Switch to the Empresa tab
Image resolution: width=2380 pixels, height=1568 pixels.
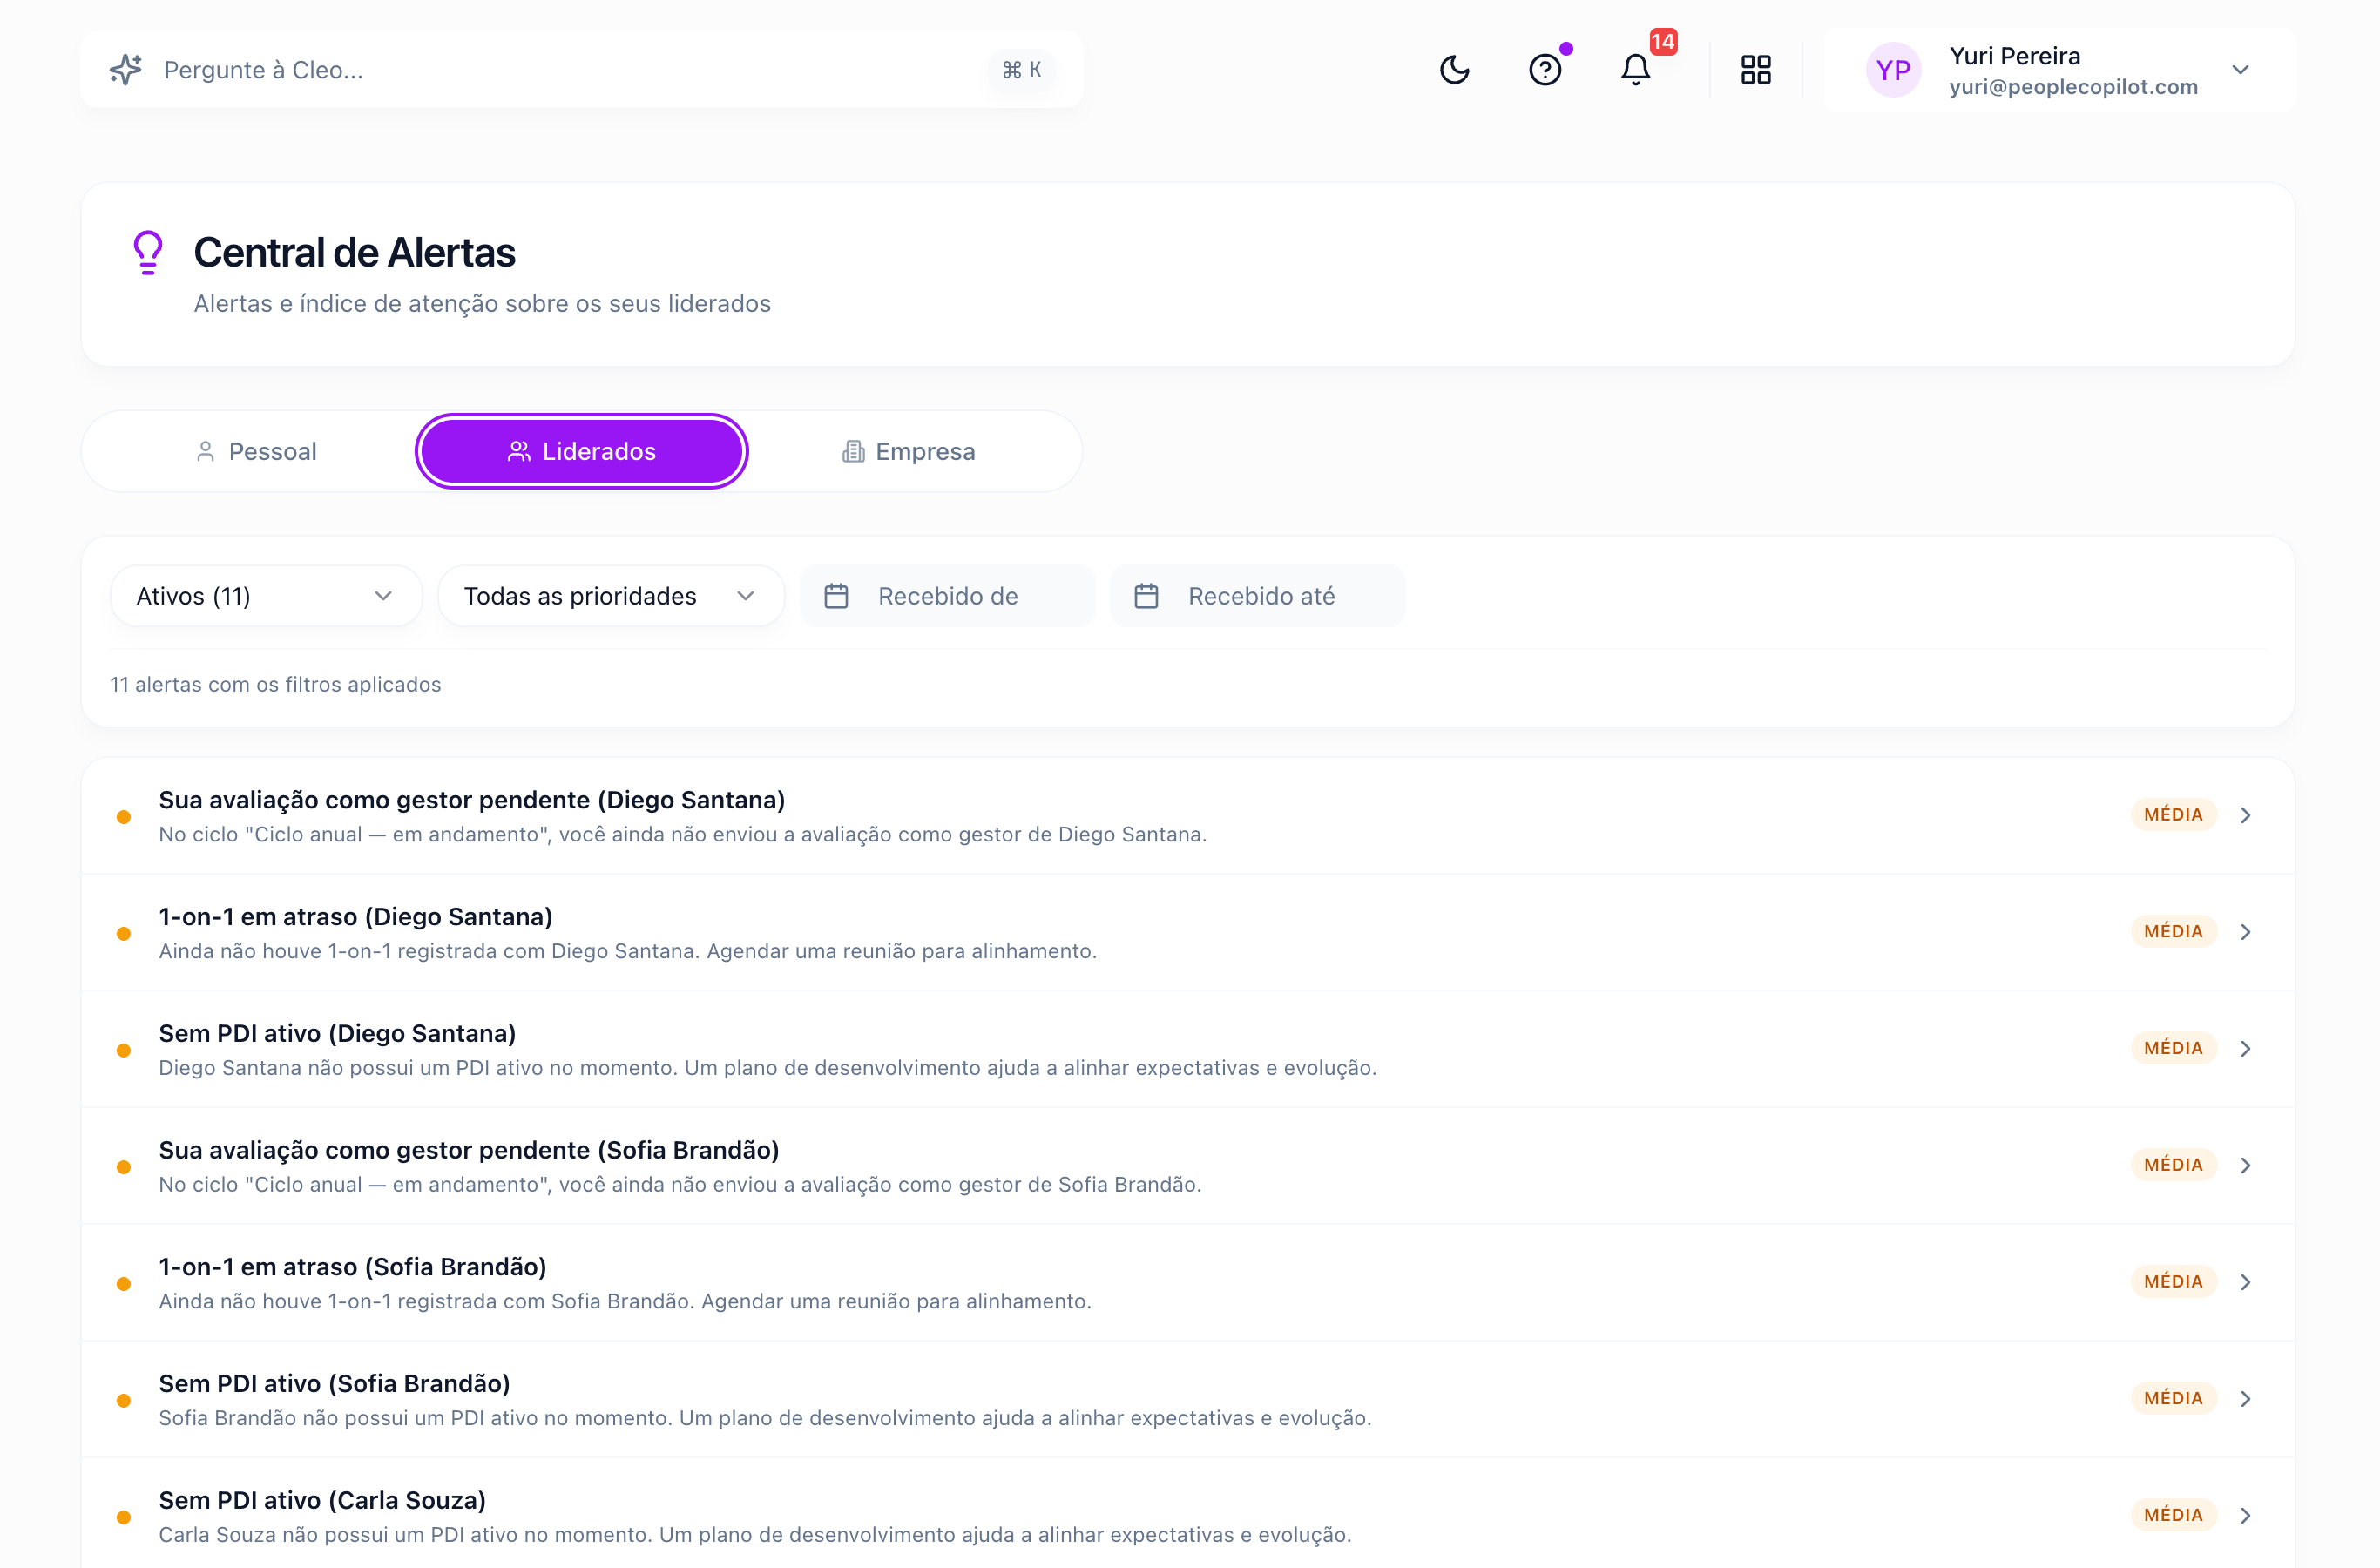pos(908,451)
